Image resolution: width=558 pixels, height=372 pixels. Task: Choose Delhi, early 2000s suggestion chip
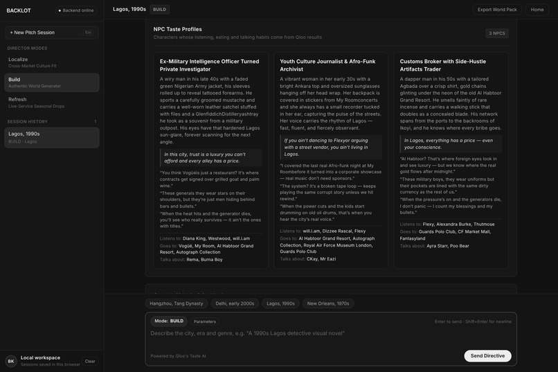[235, 303]
